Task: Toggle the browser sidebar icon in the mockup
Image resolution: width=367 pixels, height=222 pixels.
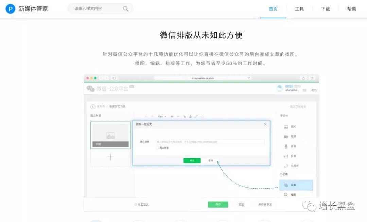Action: pos(114,78)
